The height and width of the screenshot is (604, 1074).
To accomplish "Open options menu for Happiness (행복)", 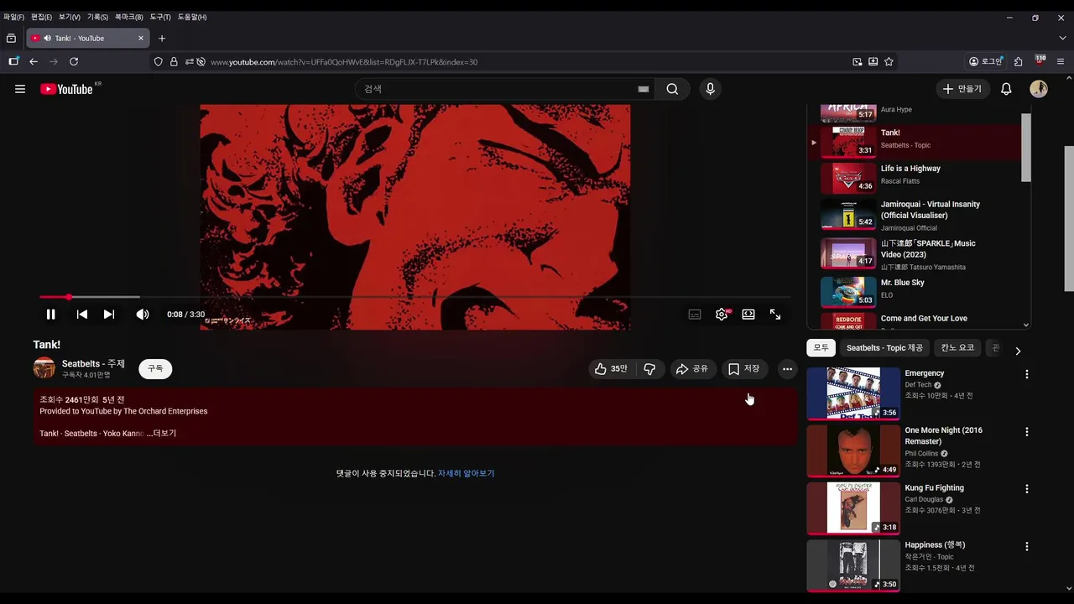I will pyautogui.click(x=1026, y=546).
